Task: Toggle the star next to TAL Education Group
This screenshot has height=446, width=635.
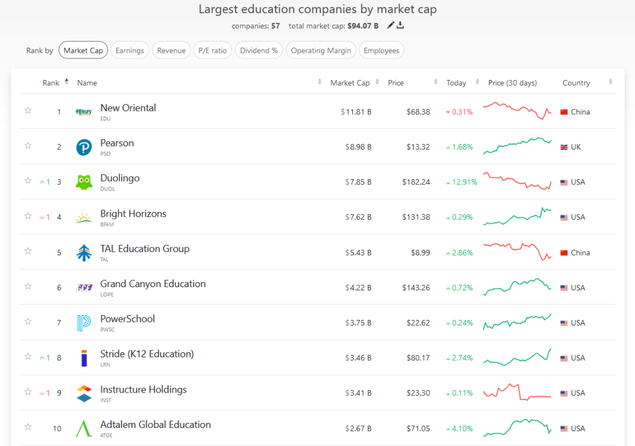Action: 28,251
